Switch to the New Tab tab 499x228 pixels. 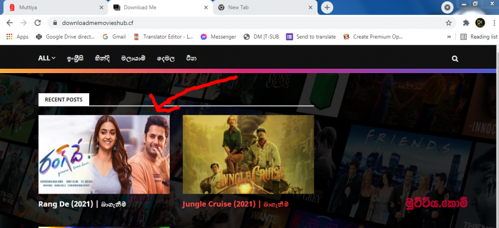pyautogui.click(x=264, y=7)
